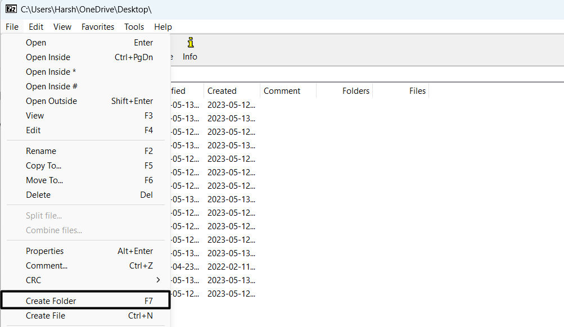Click the 7-Zip app icon in title bar

[x=11, y=9]
